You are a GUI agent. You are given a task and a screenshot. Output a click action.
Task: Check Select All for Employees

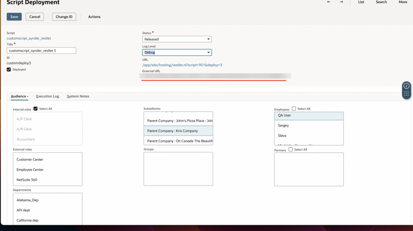click(294, 109)
